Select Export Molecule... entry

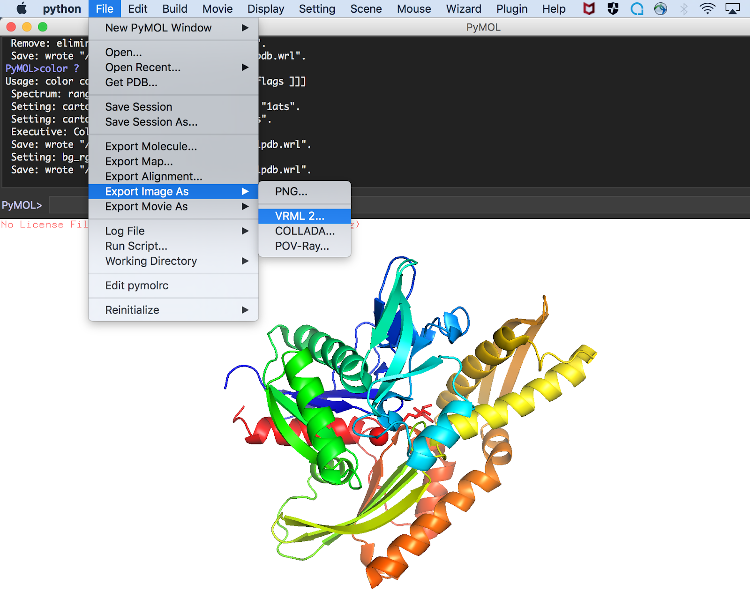(173, 146)
